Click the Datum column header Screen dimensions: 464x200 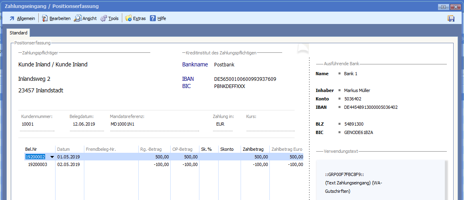tap(64, 149)
